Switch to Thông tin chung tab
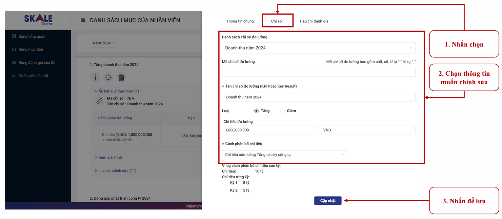Viewport: 502px width, 219px height. pyautogui.click(x=240, y=21)
